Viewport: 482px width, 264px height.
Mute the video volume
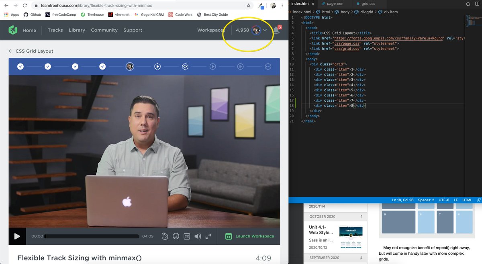point(197,236)
